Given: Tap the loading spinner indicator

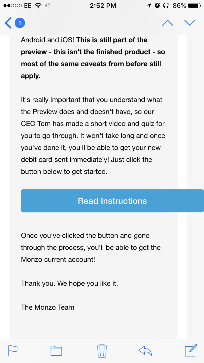Looking at the screenshot, I should (48, 5).
